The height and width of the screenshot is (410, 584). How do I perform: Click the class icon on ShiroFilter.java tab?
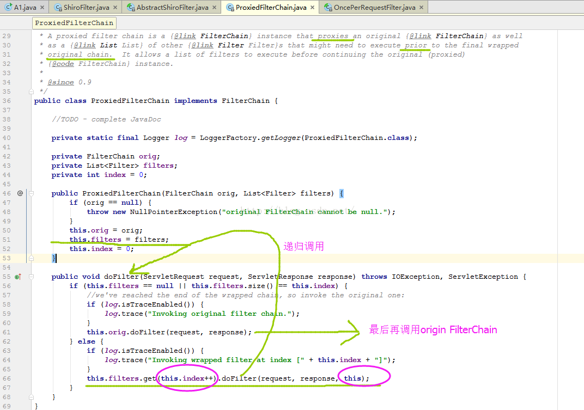point(58,8)
